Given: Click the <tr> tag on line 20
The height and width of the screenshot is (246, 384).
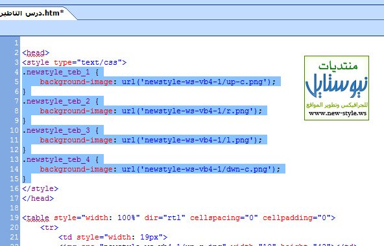Looking at the screenshot, I should coord(49,227).
